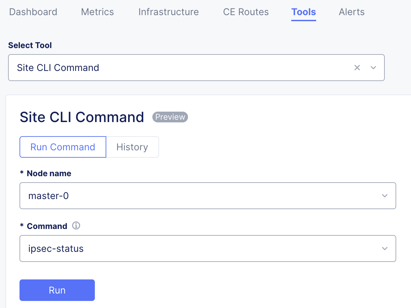
Task: Select the Tools navigation item
Action: coord(303,12)
